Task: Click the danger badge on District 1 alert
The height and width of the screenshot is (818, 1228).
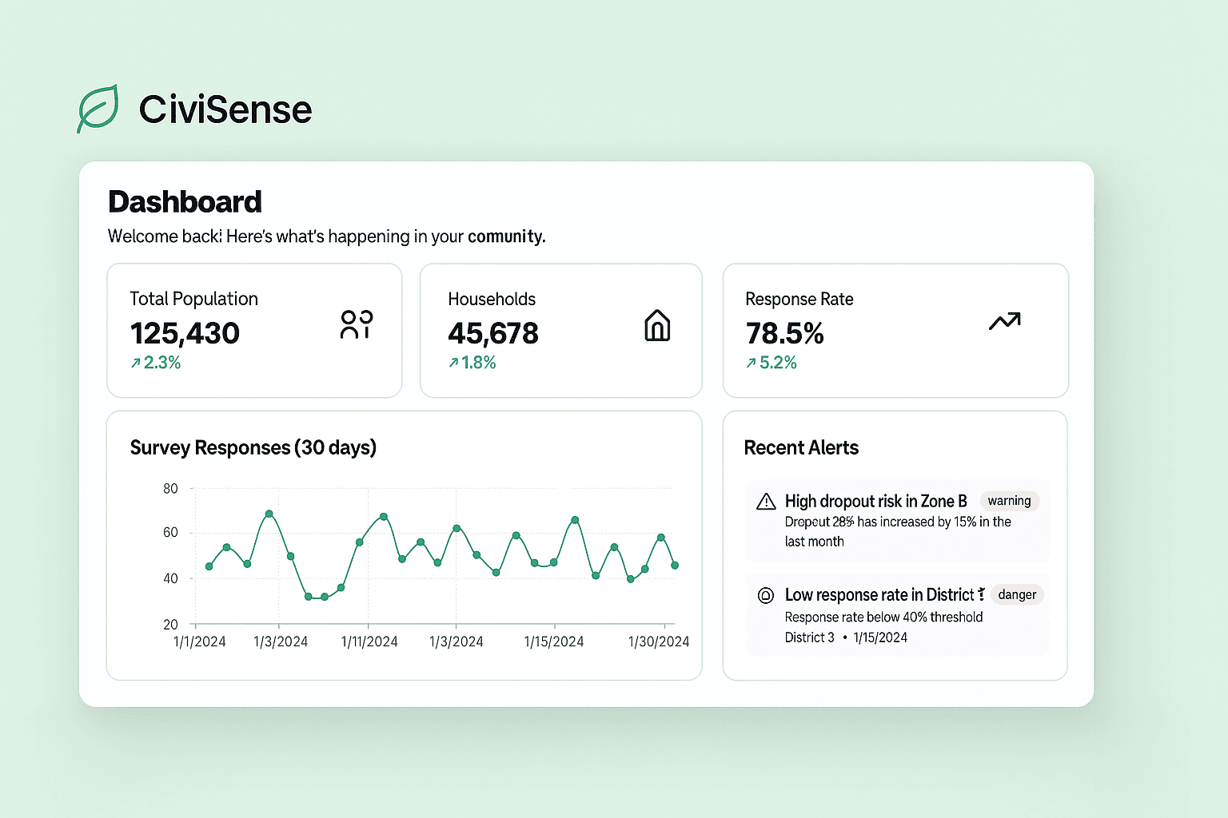Action: tap(1017, 594)
